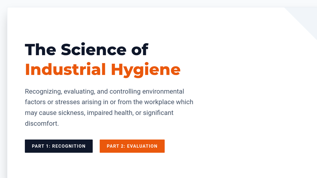The image size is (317, 178).
Task: Select the word "Hygiene" in the title
Action: click(x=146, y=70)
